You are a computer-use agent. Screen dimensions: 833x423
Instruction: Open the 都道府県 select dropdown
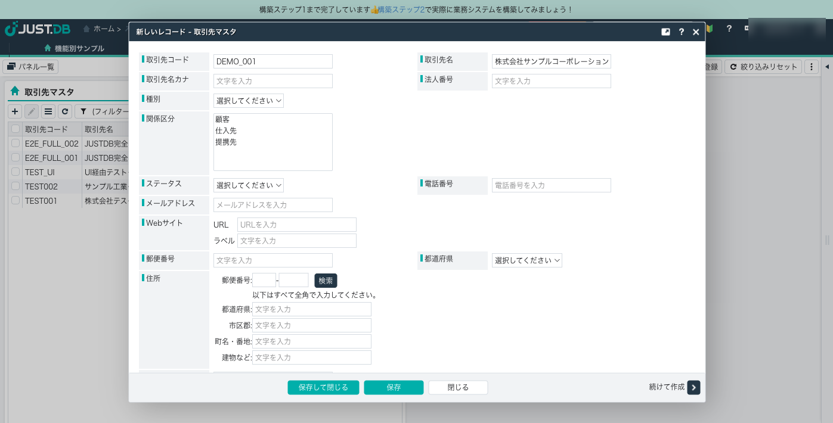pos(527,260)
